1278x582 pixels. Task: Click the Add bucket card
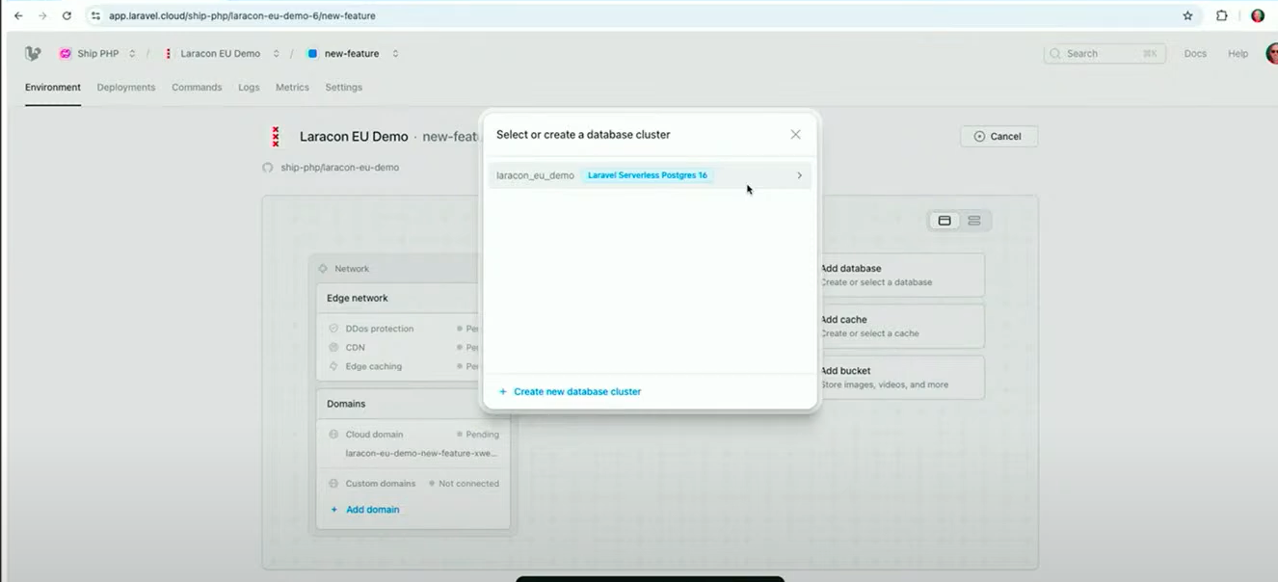900,377
